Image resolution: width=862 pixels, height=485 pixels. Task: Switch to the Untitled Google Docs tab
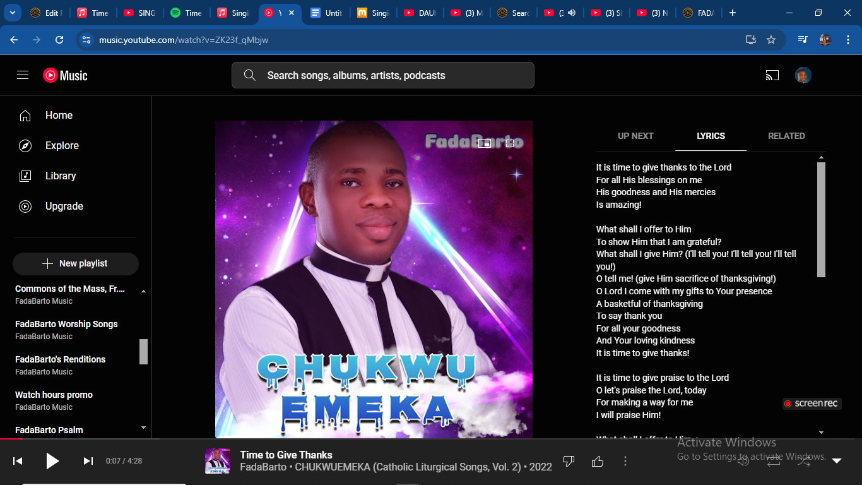326,13
